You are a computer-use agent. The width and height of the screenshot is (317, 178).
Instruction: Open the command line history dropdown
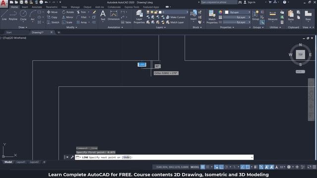[252, 157]
